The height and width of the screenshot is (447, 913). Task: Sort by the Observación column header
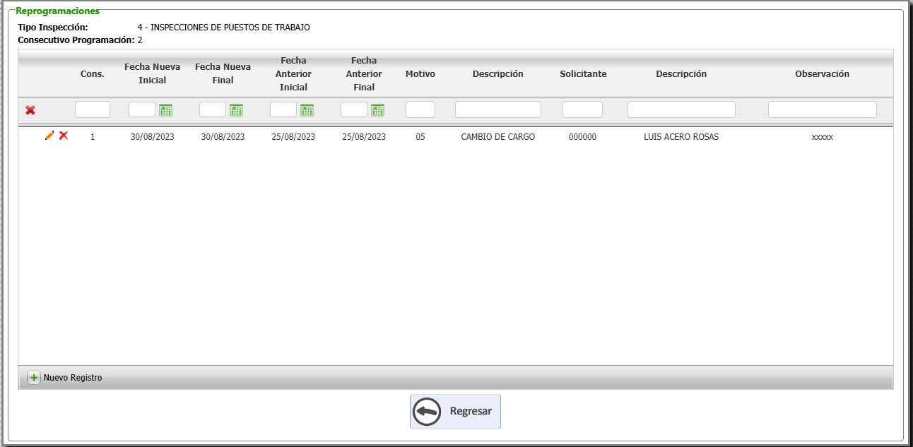(823, 74)
